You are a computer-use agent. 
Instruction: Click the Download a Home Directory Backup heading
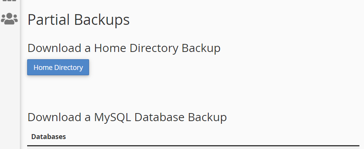[124, 48]
